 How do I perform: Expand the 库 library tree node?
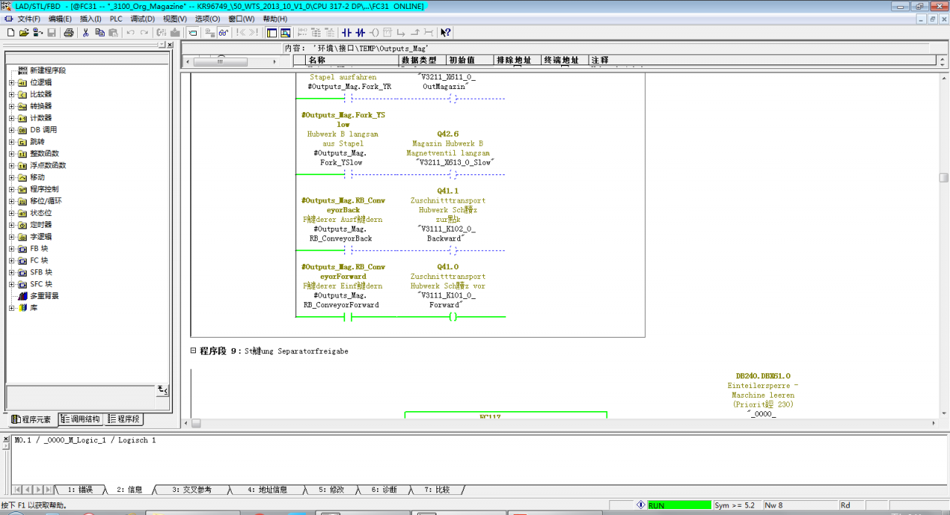tap(12, 308)
